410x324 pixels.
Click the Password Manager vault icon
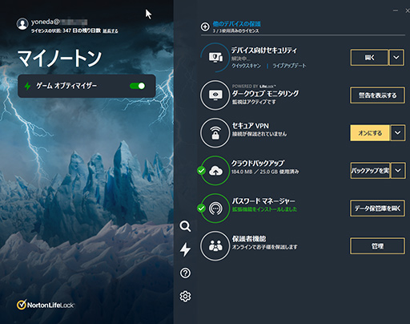pos(215,209)
